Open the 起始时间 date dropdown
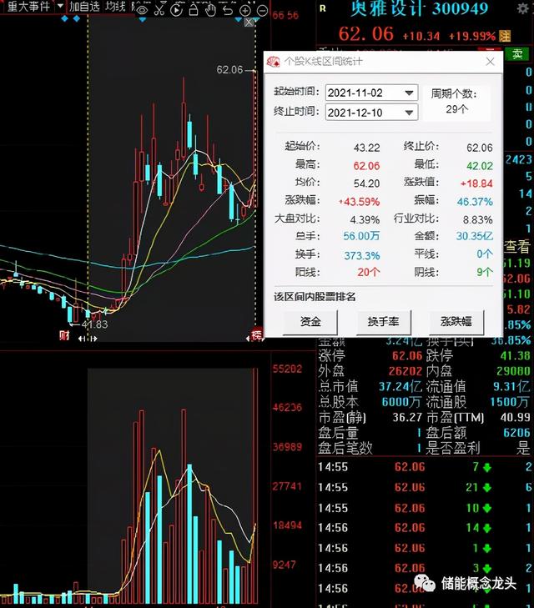534x608 pixels. [408, 93]
